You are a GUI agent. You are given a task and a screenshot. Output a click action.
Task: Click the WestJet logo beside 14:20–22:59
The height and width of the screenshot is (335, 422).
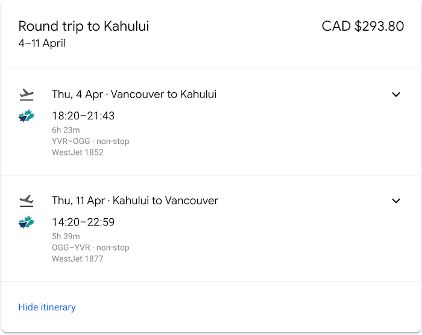27,222
